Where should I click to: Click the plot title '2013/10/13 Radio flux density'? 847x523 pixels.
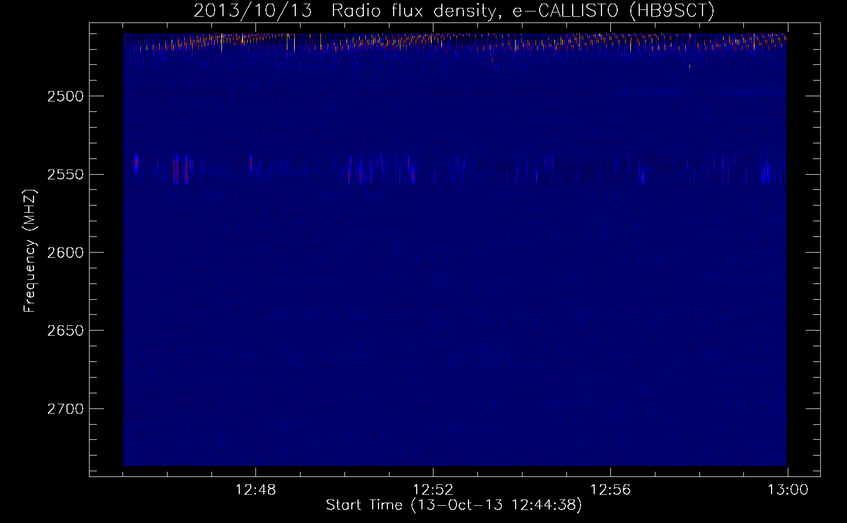pos(454,10)
